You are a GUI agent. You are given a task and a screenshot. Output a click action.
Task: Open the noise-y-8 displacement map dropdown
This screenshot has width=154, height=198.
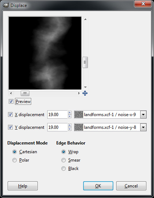tap(143, 127)
